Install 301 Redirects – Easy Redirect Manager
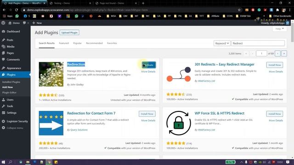294x165 pixels. [x=275, y=65]
